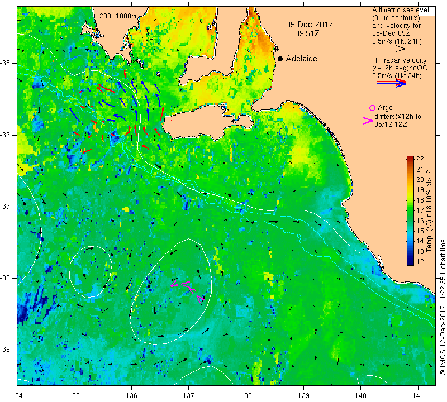Click the latitude label -35
447x402 pixels.
point(6,63)
